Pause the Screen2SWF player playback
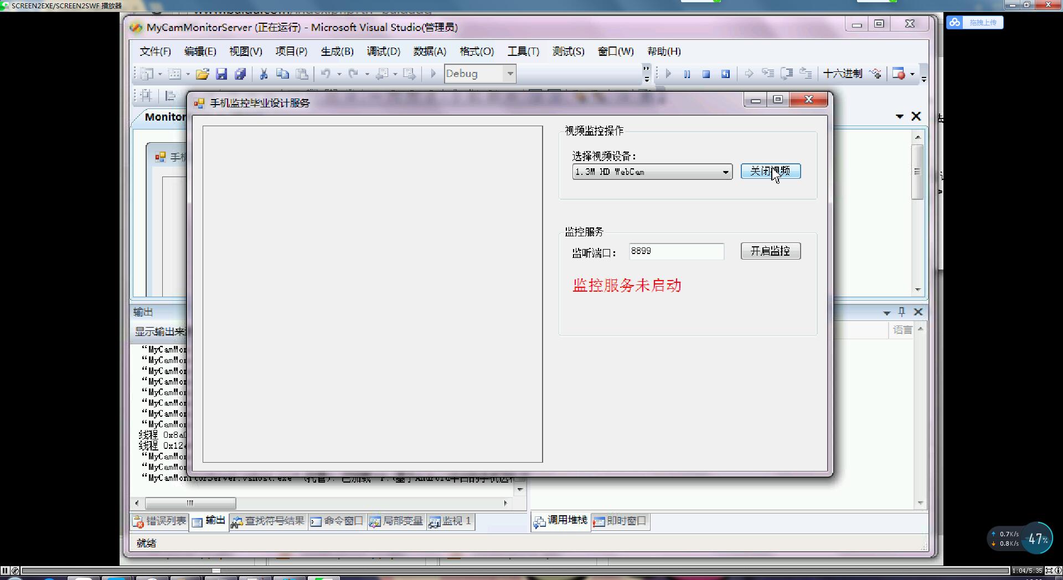1063x580 pixels. click(5, 571)
